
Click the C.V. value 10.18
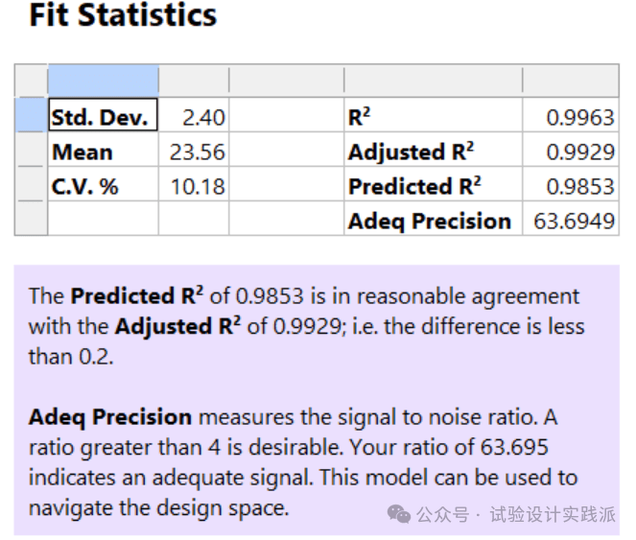[194, 184]
